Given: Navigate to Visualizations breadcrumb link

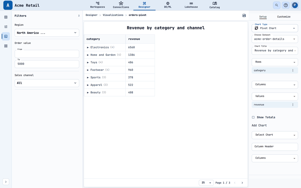Looking at the screenshot, I should pyautogui.click(x=113, y=15).
